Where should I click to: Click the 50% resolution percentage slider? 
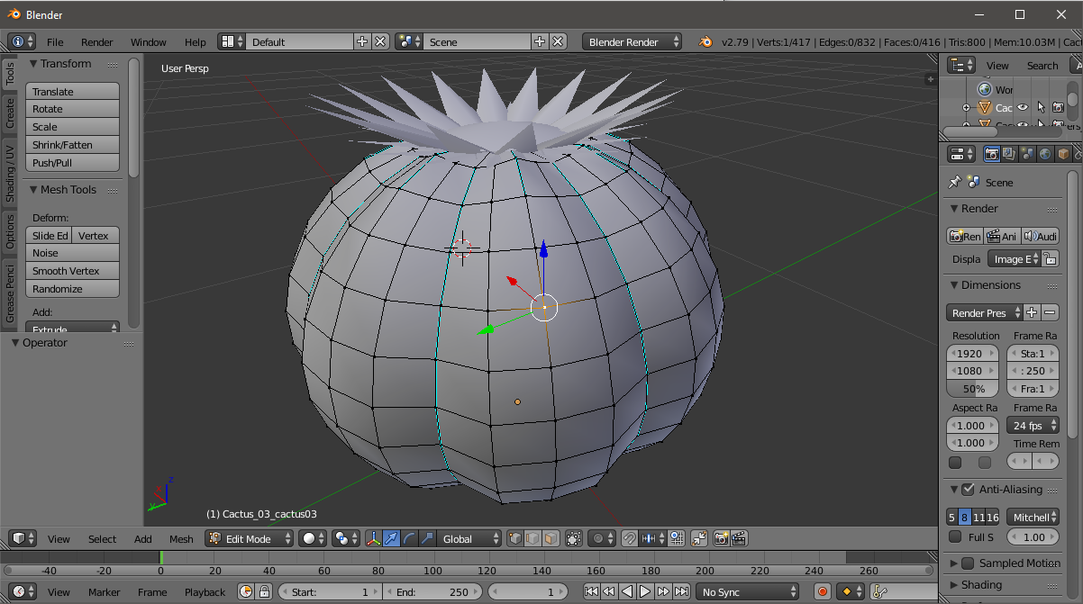point(973,389)
